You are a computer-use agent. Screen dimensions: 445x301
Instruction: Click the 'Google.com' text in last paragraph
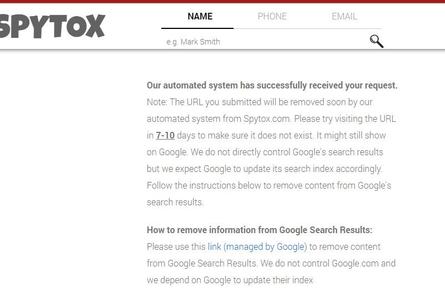(355, 263)
